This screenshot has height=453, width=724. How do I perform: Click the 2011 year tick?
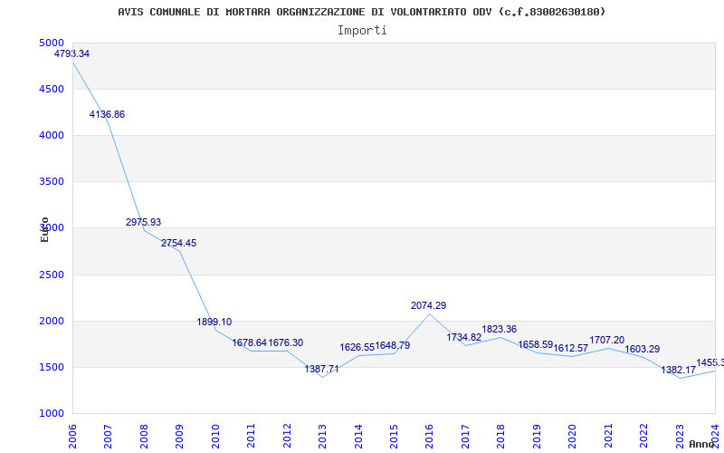(251, 436)
